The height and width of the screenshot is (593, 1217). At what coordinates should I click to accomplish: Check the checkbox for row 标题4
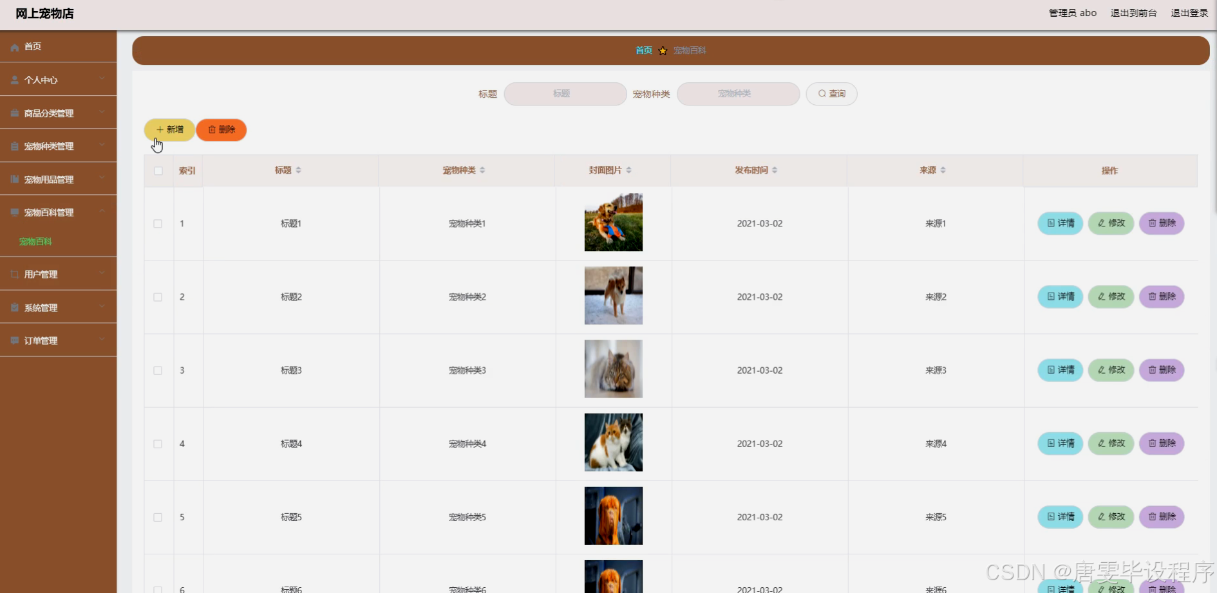(x=158, y=444)
